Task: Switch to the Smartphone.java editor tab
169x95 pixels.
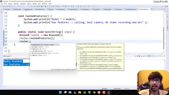Action: pyautogui.click(x=130, y=9)
